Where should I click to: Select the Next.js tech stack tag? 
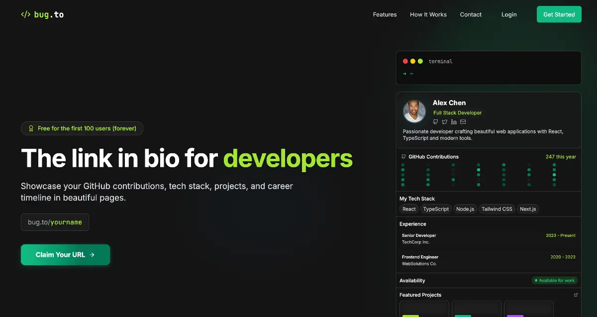(x=528, y=209)
